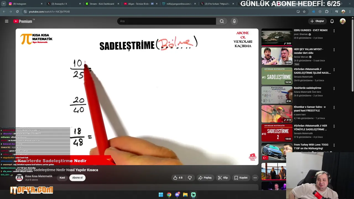This screenshot has height=199, width=354.
Task: Share the video via Paylaş
Action: point(205,178)
